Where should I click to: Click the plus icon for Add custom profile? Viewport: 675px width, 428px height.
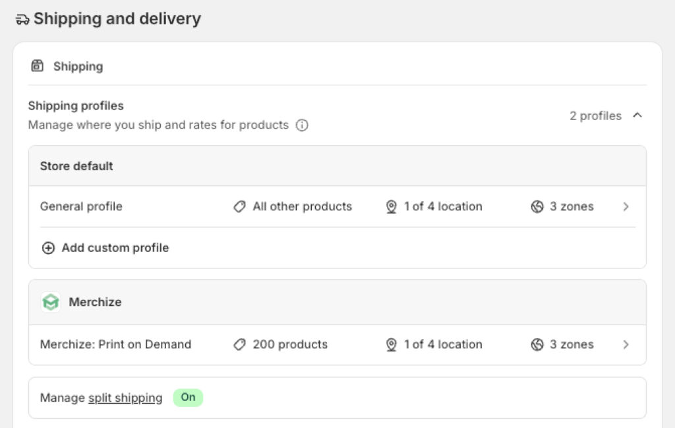48,248
